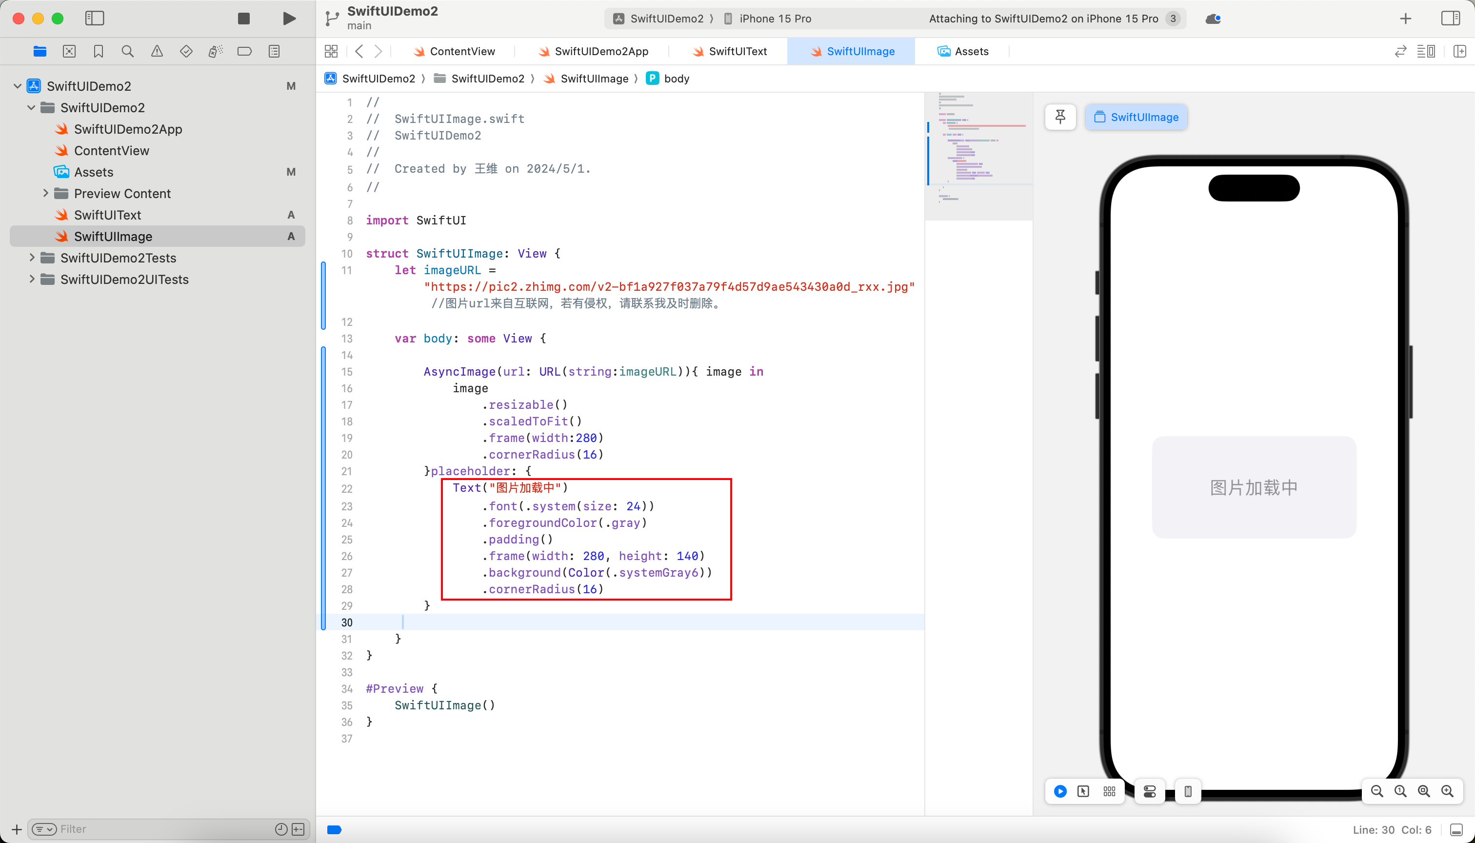Toggle the code review navigator icon
Viewport: 1475px width, 843px height.
[69, 52]
